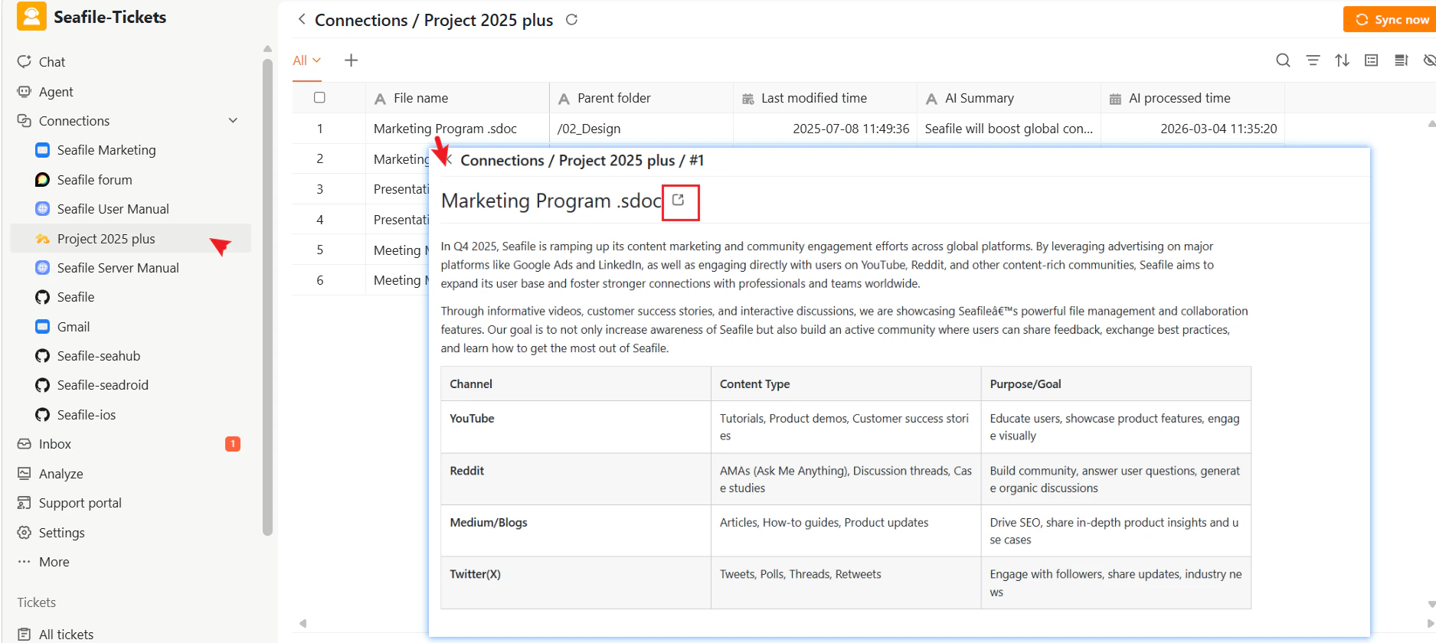This screenshot has height=643, width=1436.
Task: Click the row height icon in toolbar
Action: point(1401,60)
